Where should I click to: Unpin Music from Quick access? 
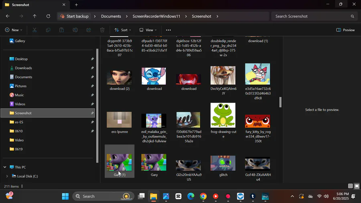pos(92,95)
